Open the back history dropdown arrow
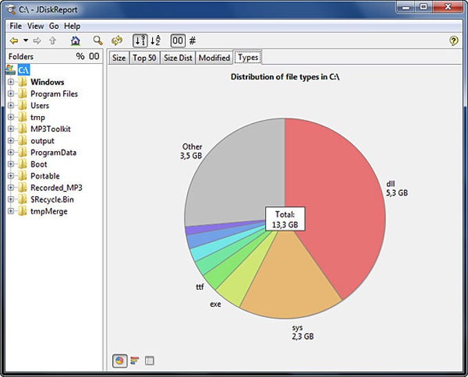This screenshot has width=468, height=377. tap(26, 41)
